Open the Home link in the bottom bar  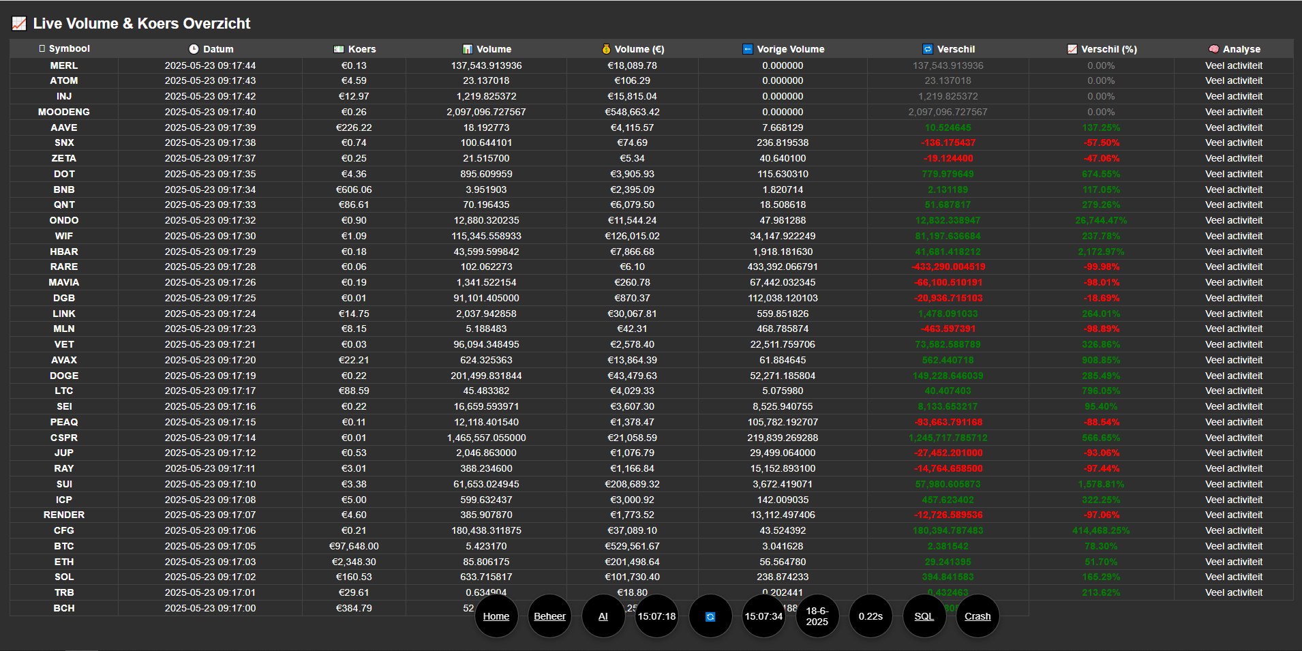point(496,616)
